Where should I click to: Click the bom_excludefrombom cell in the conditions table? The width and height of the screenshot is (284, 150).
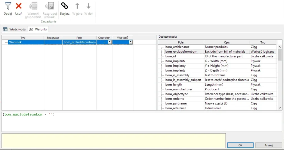click(80, 42)
